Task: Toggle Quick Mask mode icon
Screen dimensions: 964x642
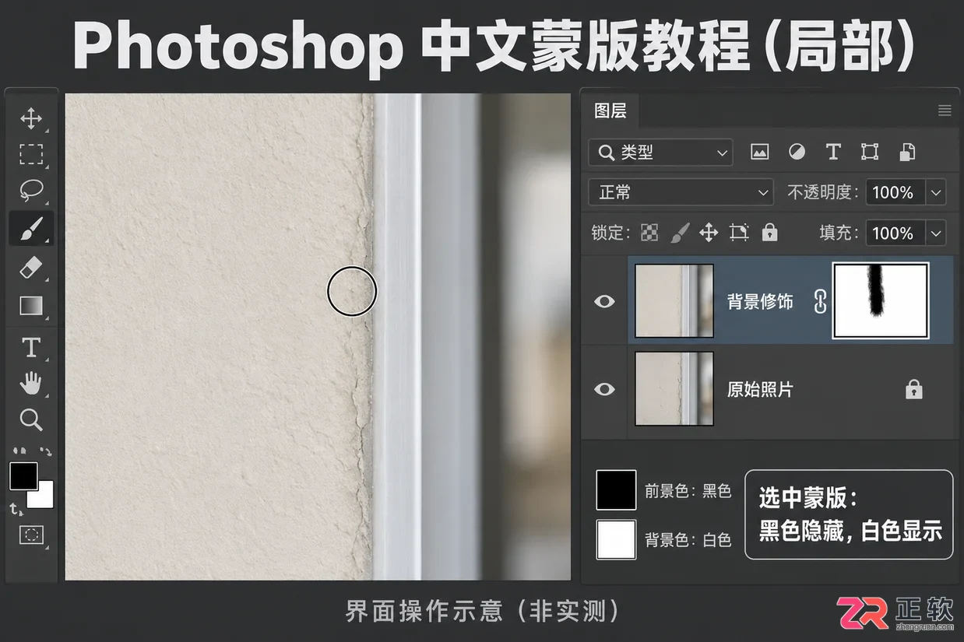Action: (x=31, y=535)
